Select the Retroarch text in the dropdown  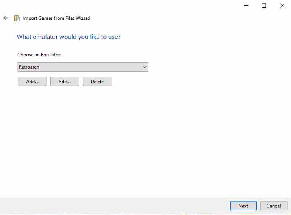point(29,67)
